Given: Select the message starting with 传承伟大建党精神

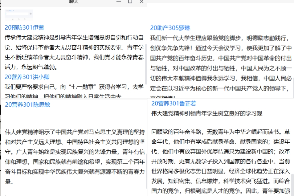Looking at the screenshot, I should tap(74, 52).
